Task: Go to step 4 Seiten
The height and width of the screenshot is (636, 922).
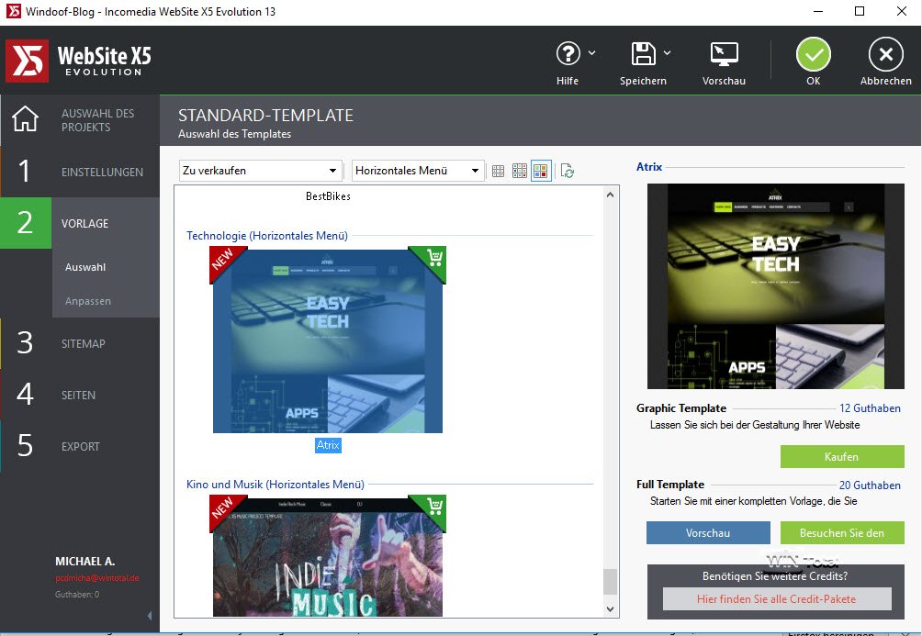Action: pos(80,395)
